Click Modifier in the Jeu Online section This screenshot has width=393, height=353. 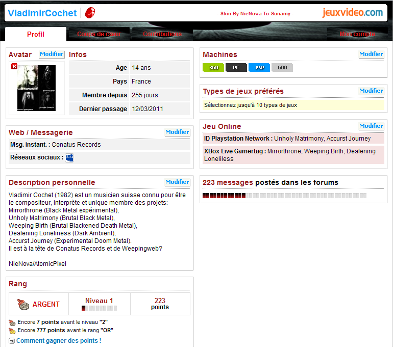371,126
